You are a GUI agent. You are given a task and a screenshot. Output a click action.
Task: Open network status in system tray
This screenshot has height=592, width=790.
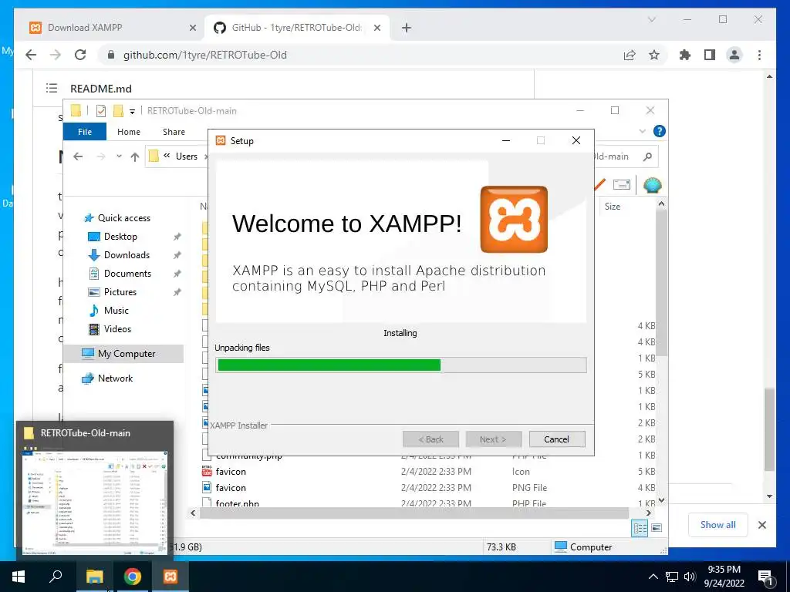coord(672,577)
